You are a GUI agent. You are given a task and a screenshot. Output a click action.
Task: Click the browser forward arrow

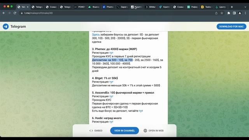[x=9, y=13]
